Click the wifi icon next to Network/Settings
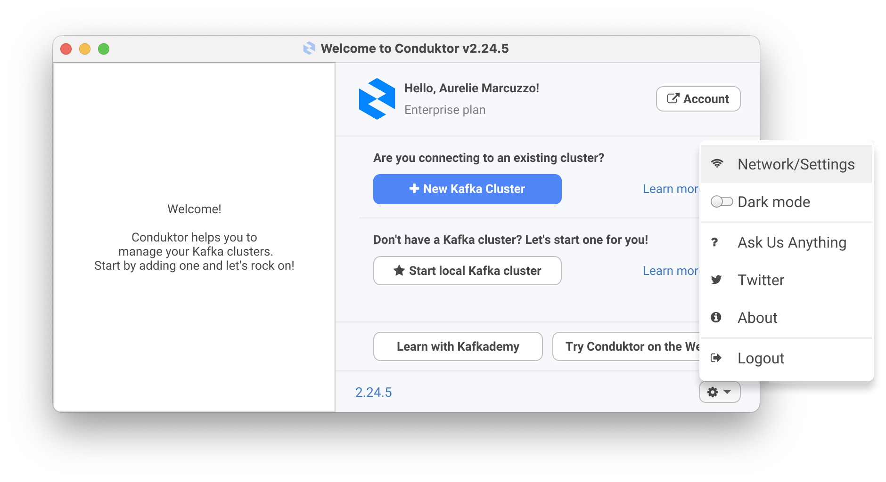The image size is (886, 482). point(717,164)
